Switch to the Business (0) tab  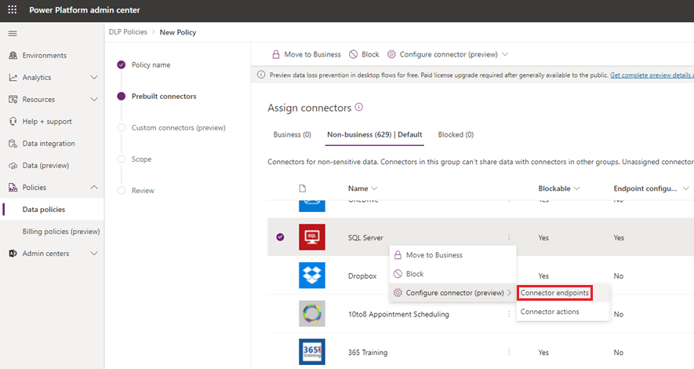coord(292,135)
